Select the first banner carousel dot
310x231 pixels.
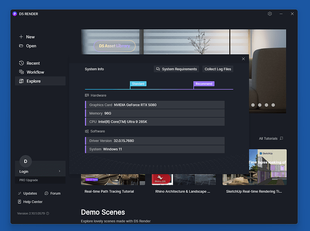pos(253,105)
